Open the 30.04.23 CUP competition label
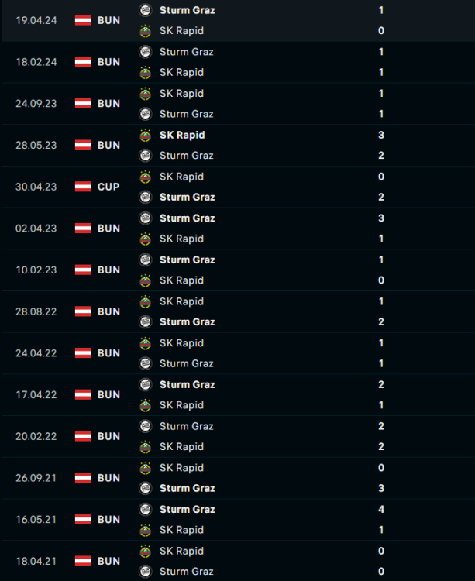The height and width of the screenshot is (581, 475). tap(108, 187)
